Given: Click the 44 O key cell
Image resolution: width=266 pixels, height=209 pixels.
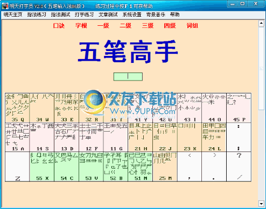Looking at the screenshot, I should [214, 108].
